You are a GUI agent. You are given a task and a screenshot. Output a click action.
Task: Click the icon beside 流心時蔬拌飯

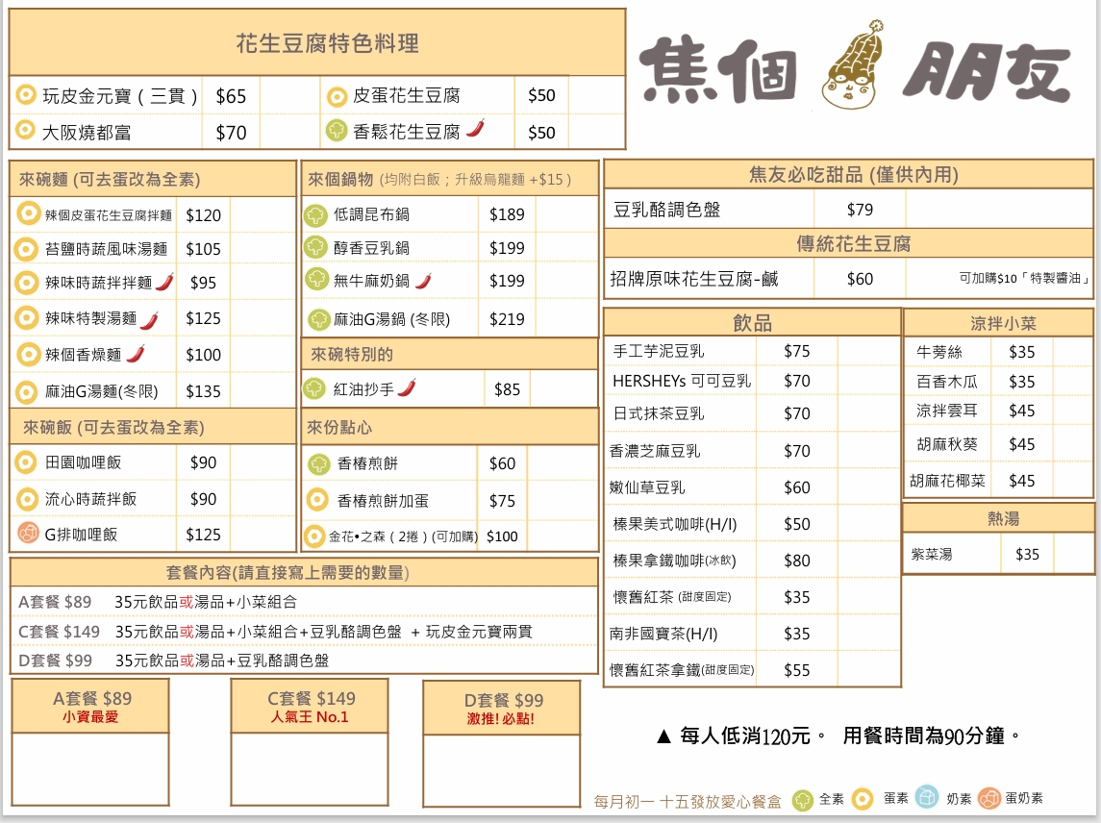pos(27,499)
